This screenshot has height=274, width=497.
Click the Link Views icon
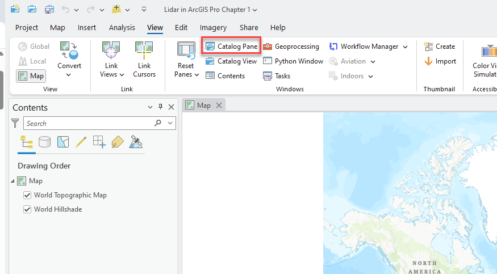click(111, 50)
